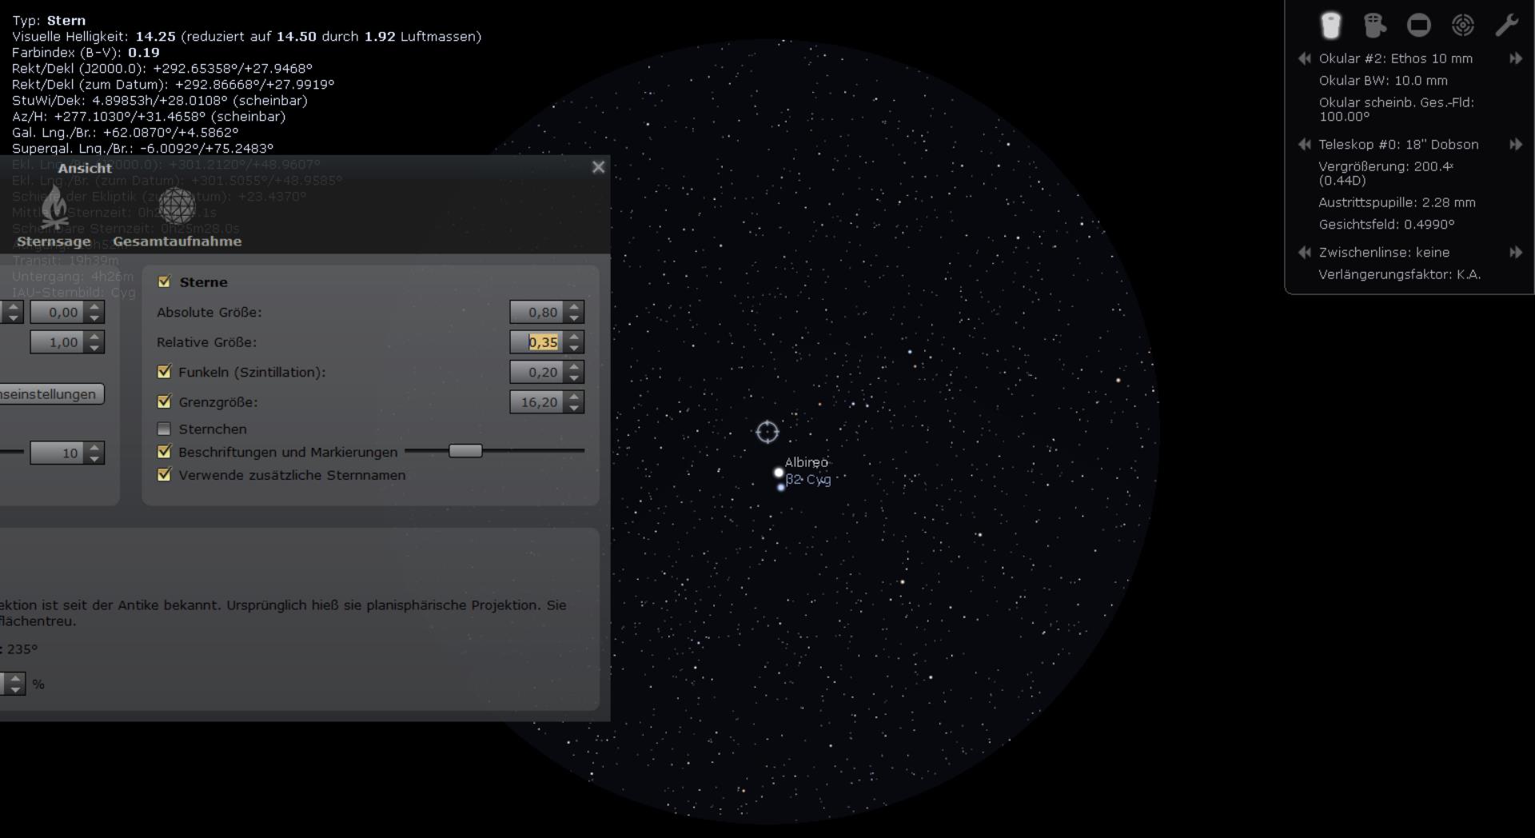Increase Grenzgröße 16,20 with up arrow

(574, 397)
